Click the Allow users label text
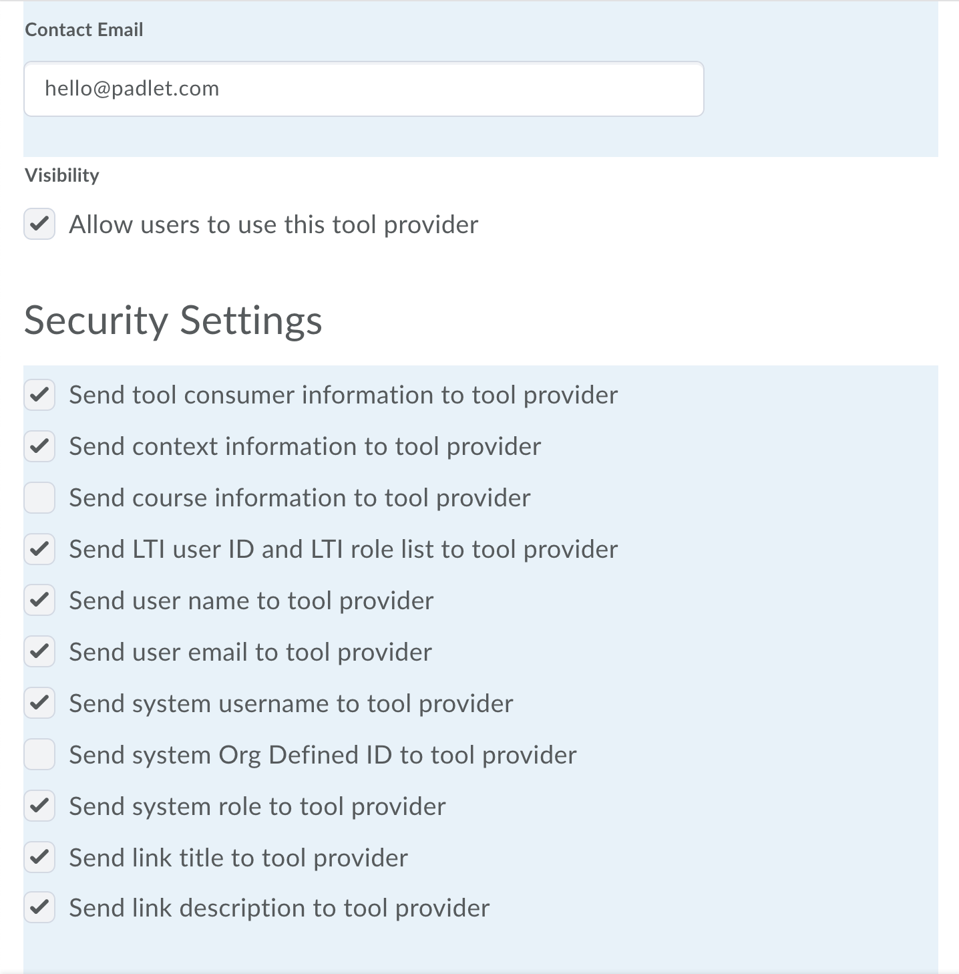This screenshot has width=959, height=974. 273,224
